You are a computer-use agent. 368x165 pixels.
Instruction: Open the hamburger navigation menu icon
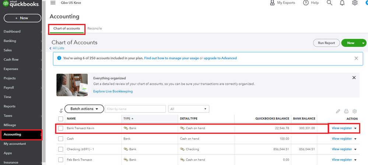(53, 3)
